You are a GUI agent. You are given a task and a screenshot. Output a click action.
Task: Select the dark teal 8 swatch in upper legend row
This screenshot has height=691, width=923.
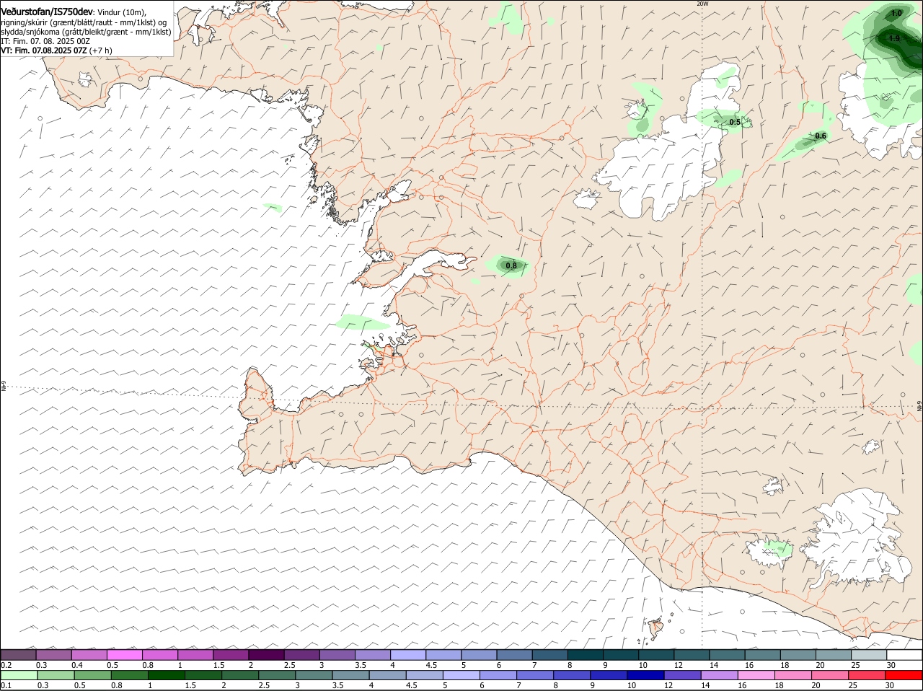pos(586,654)
